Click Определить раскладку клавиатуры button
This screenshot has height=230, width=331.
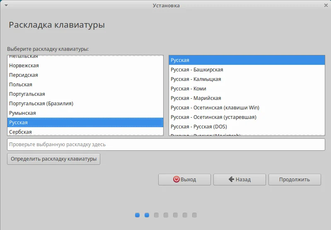pos(53,159)
